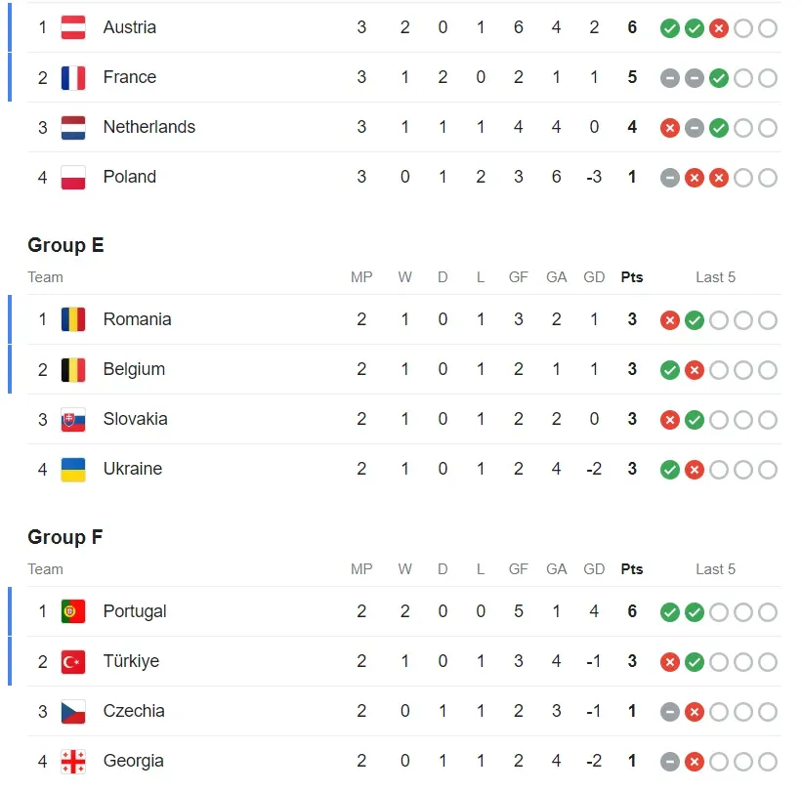Click the GD column header in Group F
The height and width of the screenshot is (792, 802).
click(594, 569)
